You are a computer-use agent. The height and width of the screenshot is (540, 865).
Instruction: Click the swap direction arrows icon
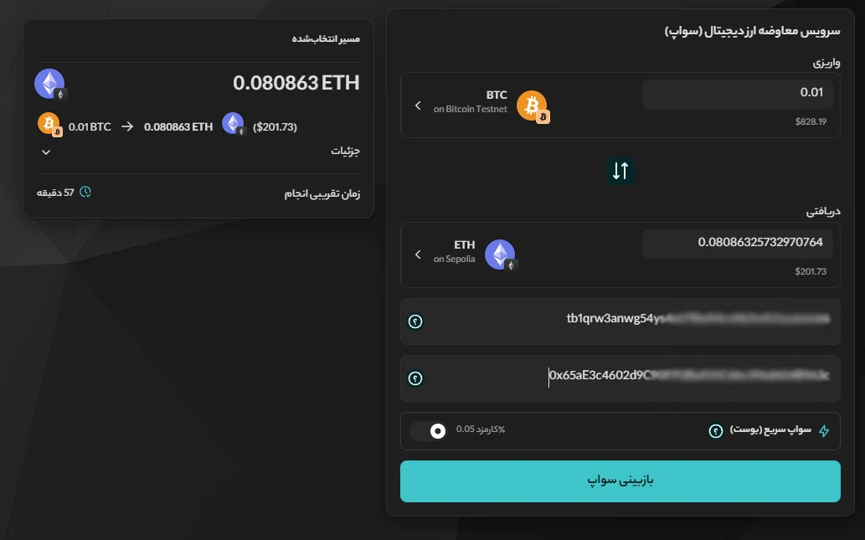pyautogui.click(x=620, y=171)
